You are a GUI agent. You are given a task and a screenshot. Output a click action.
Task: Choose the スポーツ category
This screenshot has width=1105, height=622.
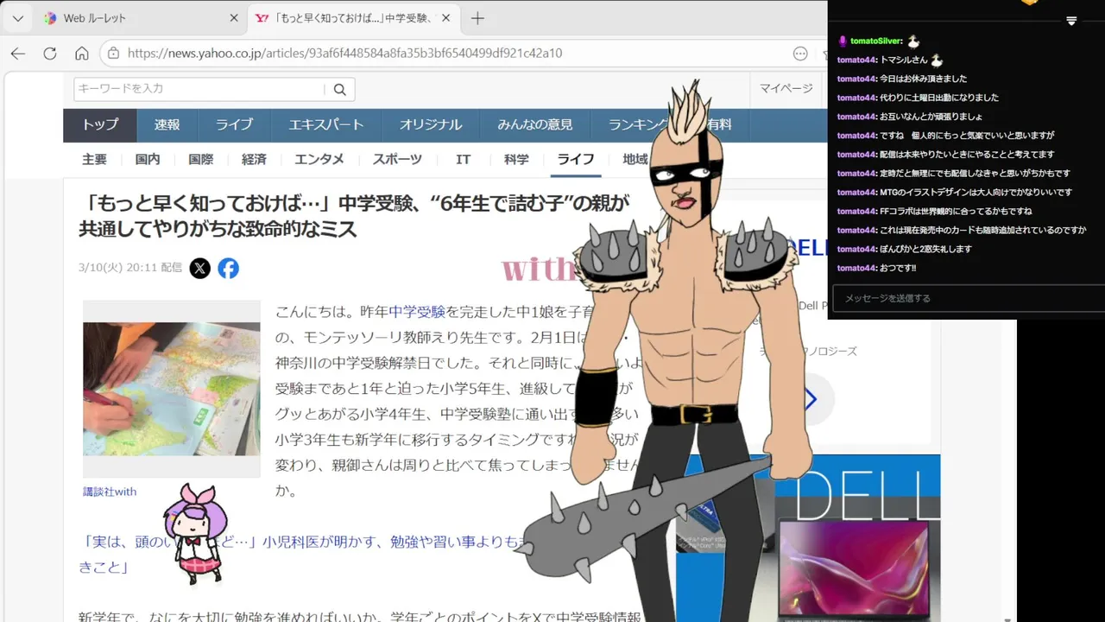tap(397, 160)
